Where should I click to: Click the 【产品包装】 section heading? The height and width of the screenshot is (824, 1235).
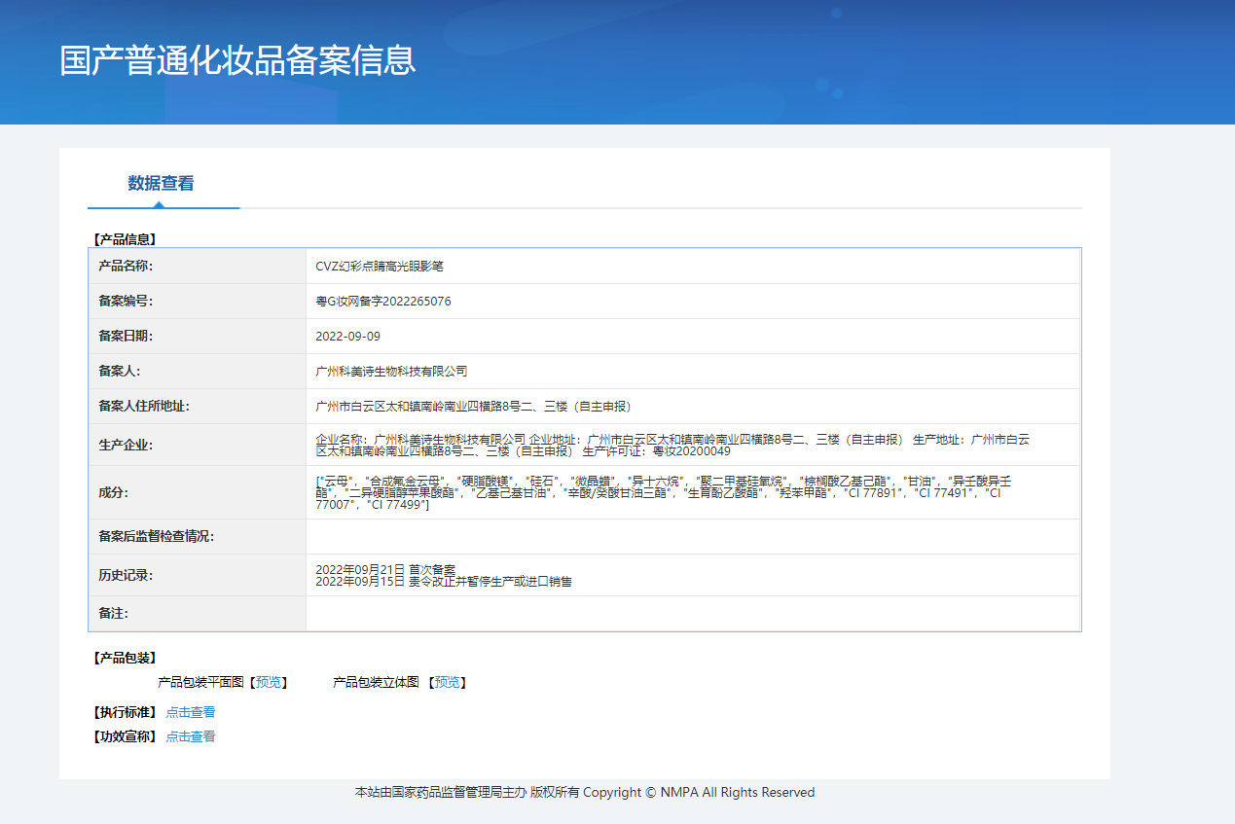(x=125, y=659)
